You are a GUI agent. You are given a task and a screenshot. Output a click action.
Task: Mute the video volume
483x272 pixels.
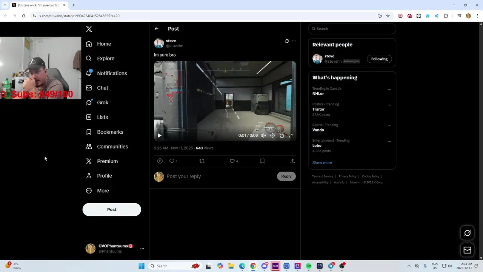tap(263, 136)
